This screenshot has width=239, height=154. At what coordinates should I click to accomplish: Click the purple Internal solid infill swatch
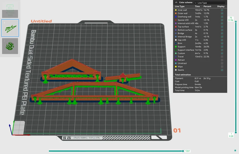click(176, 23)
